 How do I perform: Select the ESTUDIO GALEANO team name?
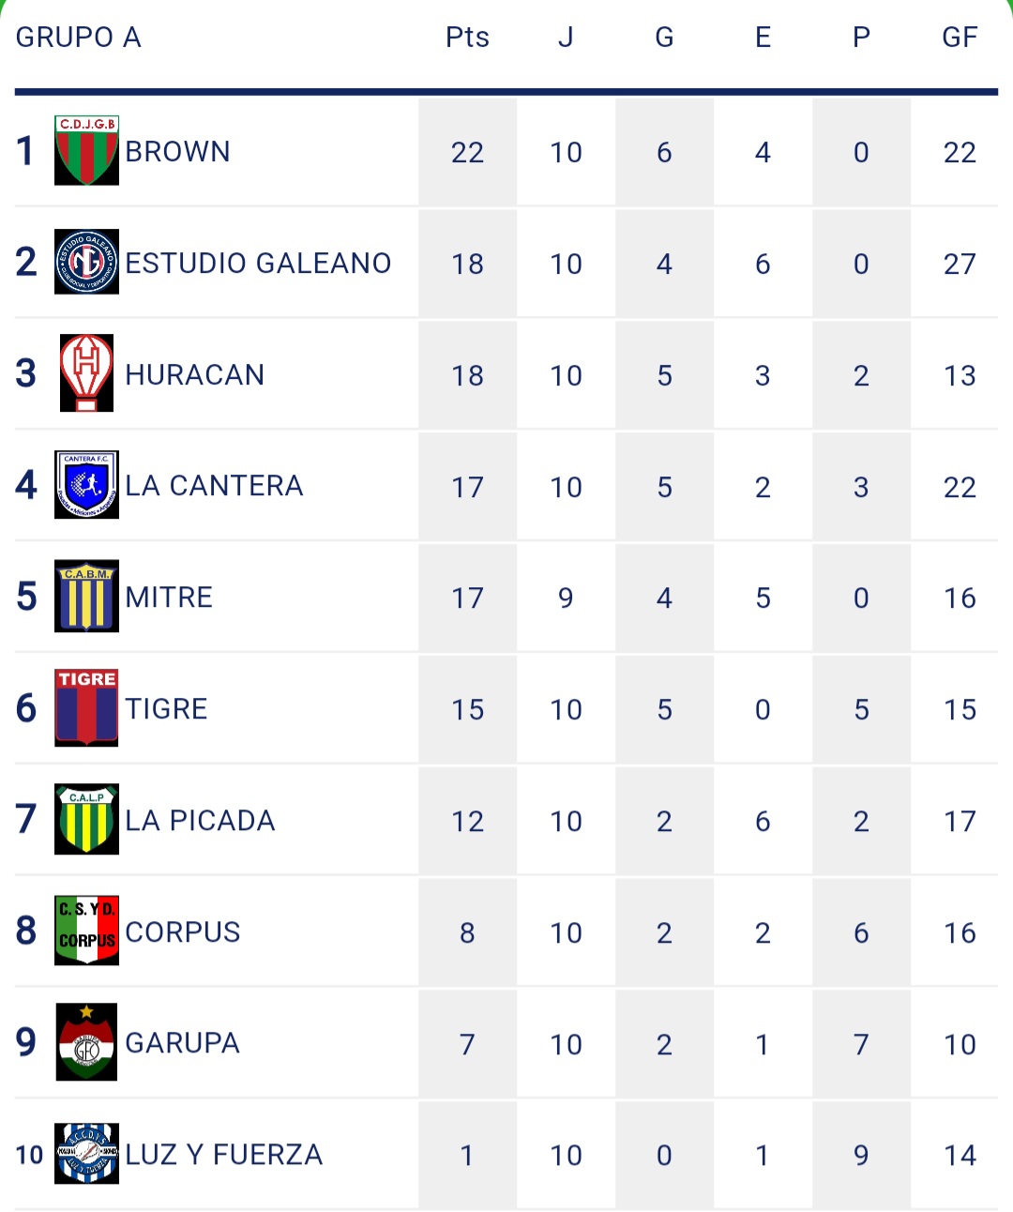tap(258, 264)
